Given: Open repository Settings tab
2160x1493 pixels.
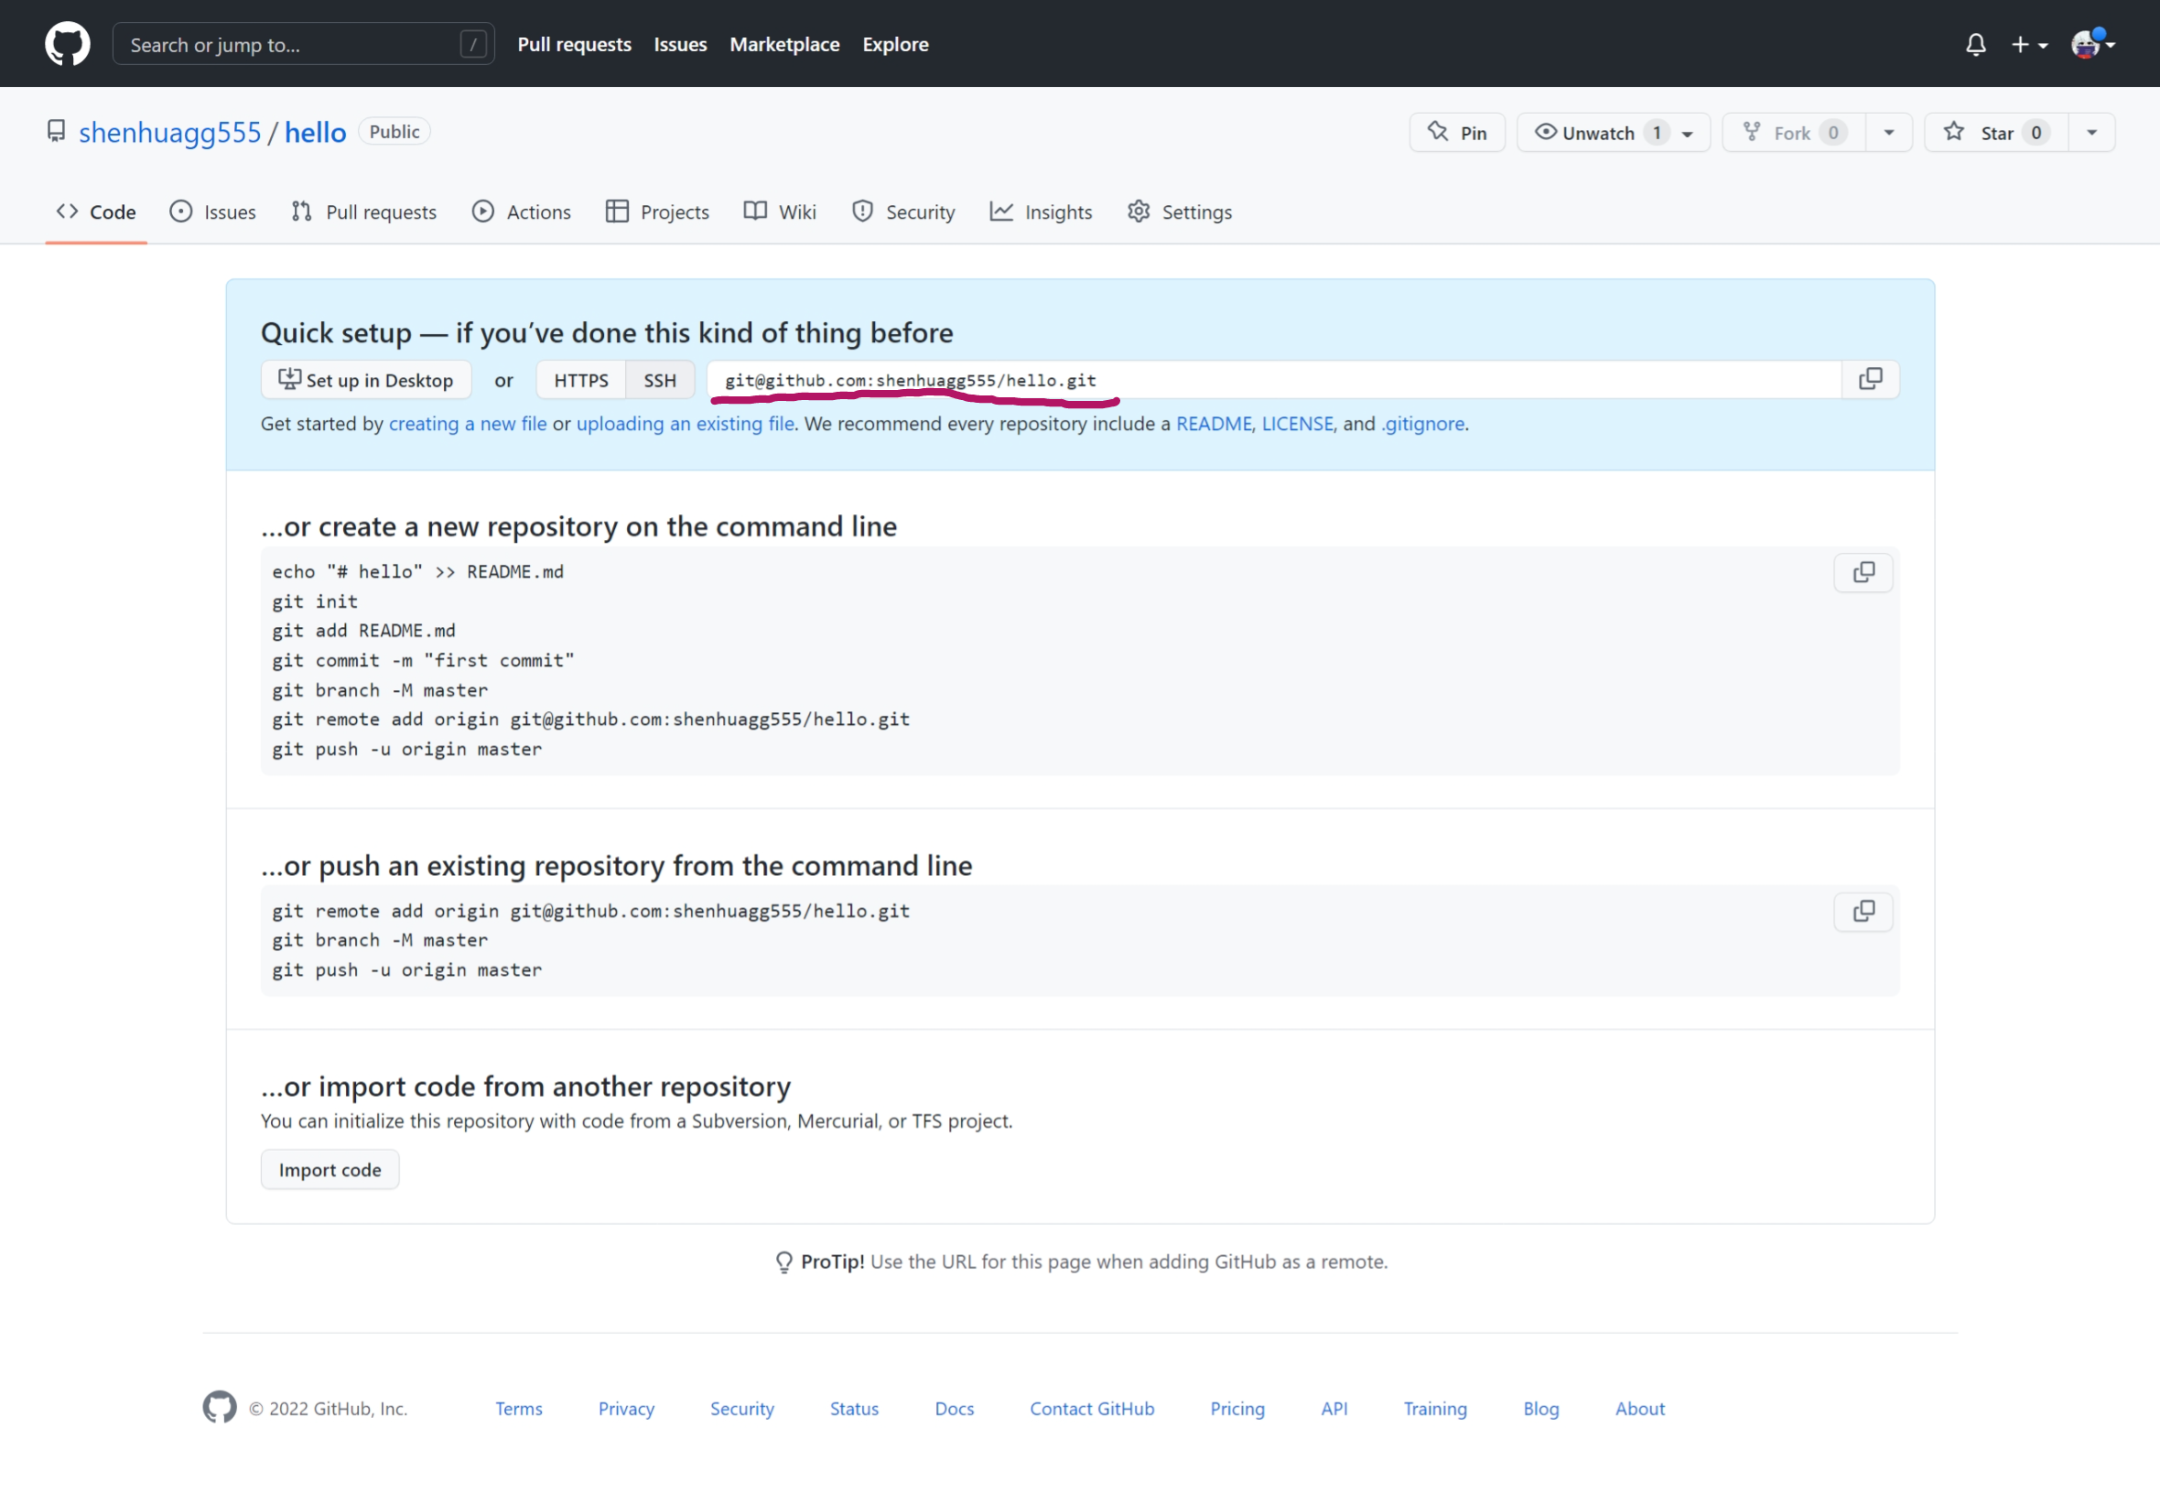Looking at the screenshot, I should coord(1179,211).
